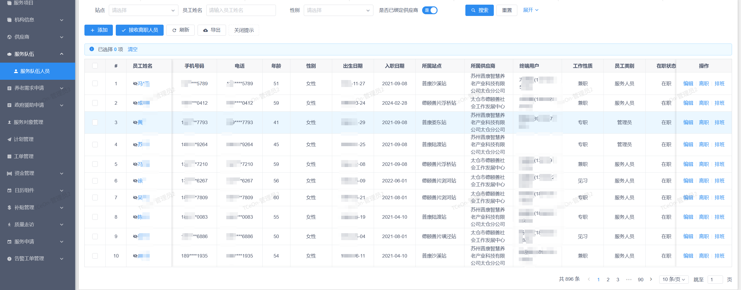Image resolution: width=741 pixels, height=290 pixels.
Task: Focus the 员工姓名 input field
Action: pyautogui.click(x=241, y=10)
